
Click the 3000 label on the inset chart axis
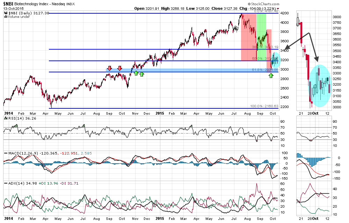[x=337, y=107]
